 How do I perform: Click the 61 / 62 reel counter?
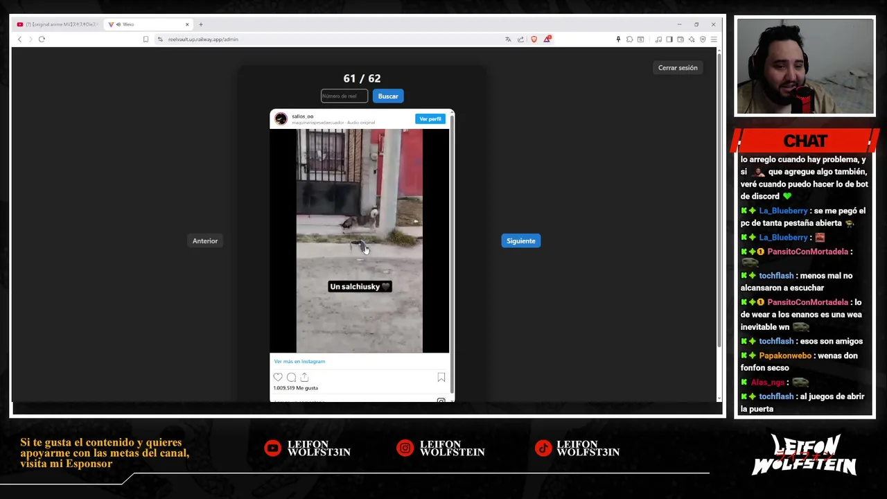click(x=362, y=78)
